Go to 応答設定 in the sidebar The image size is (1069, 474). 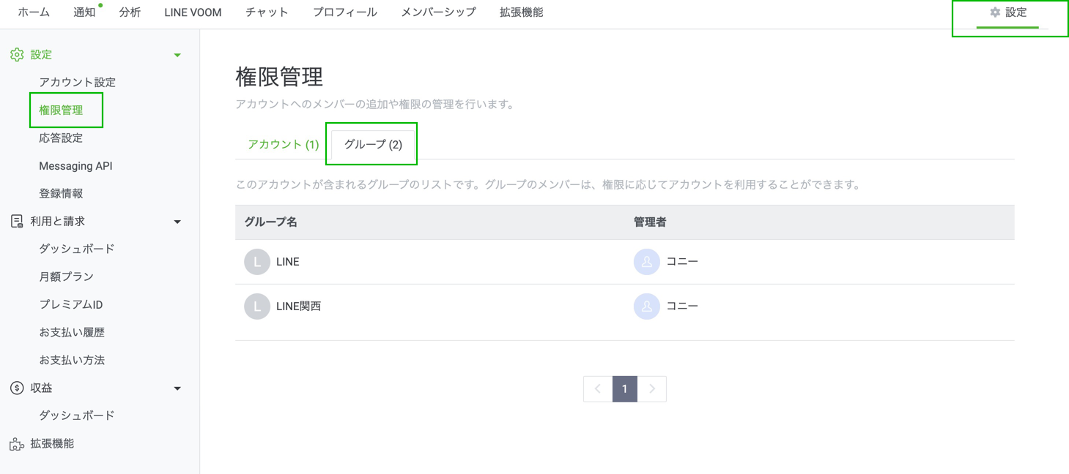pyautogui.click(x=61, y=138)
